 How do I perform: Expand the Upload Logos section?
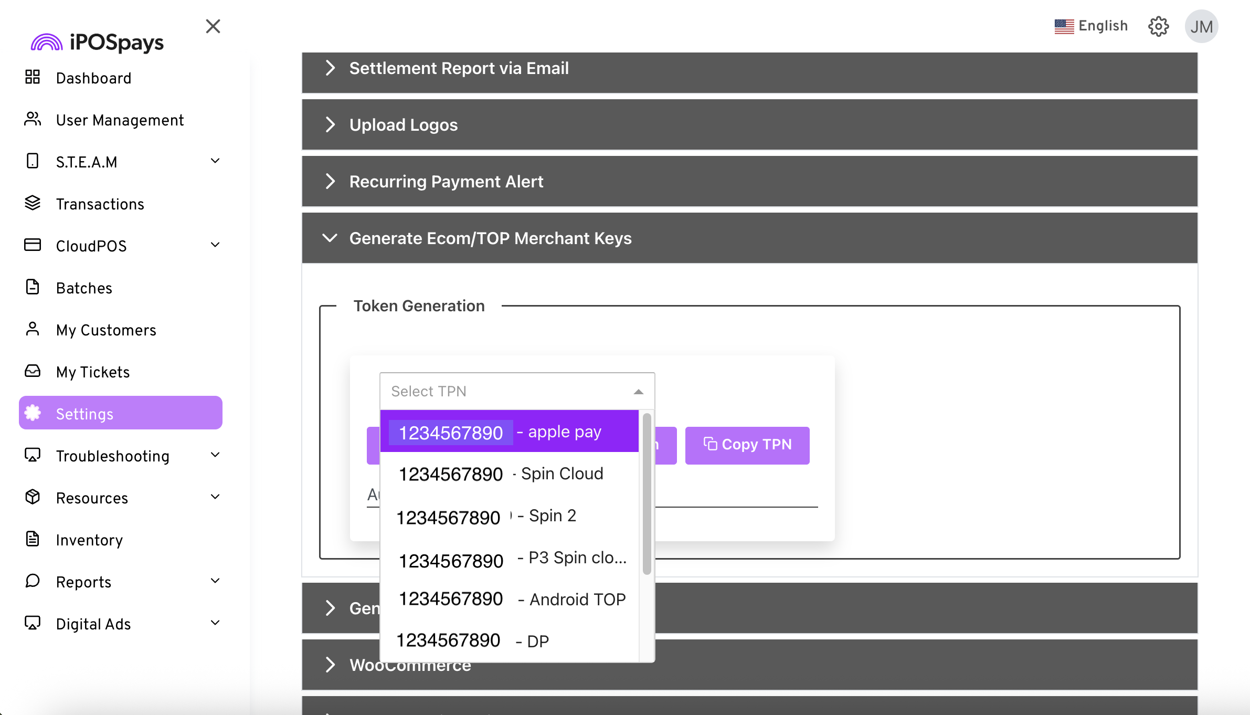(330, 124)
